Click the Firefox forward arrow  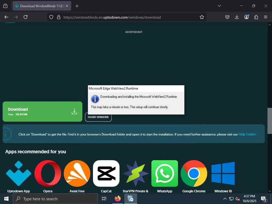[16, 17]
